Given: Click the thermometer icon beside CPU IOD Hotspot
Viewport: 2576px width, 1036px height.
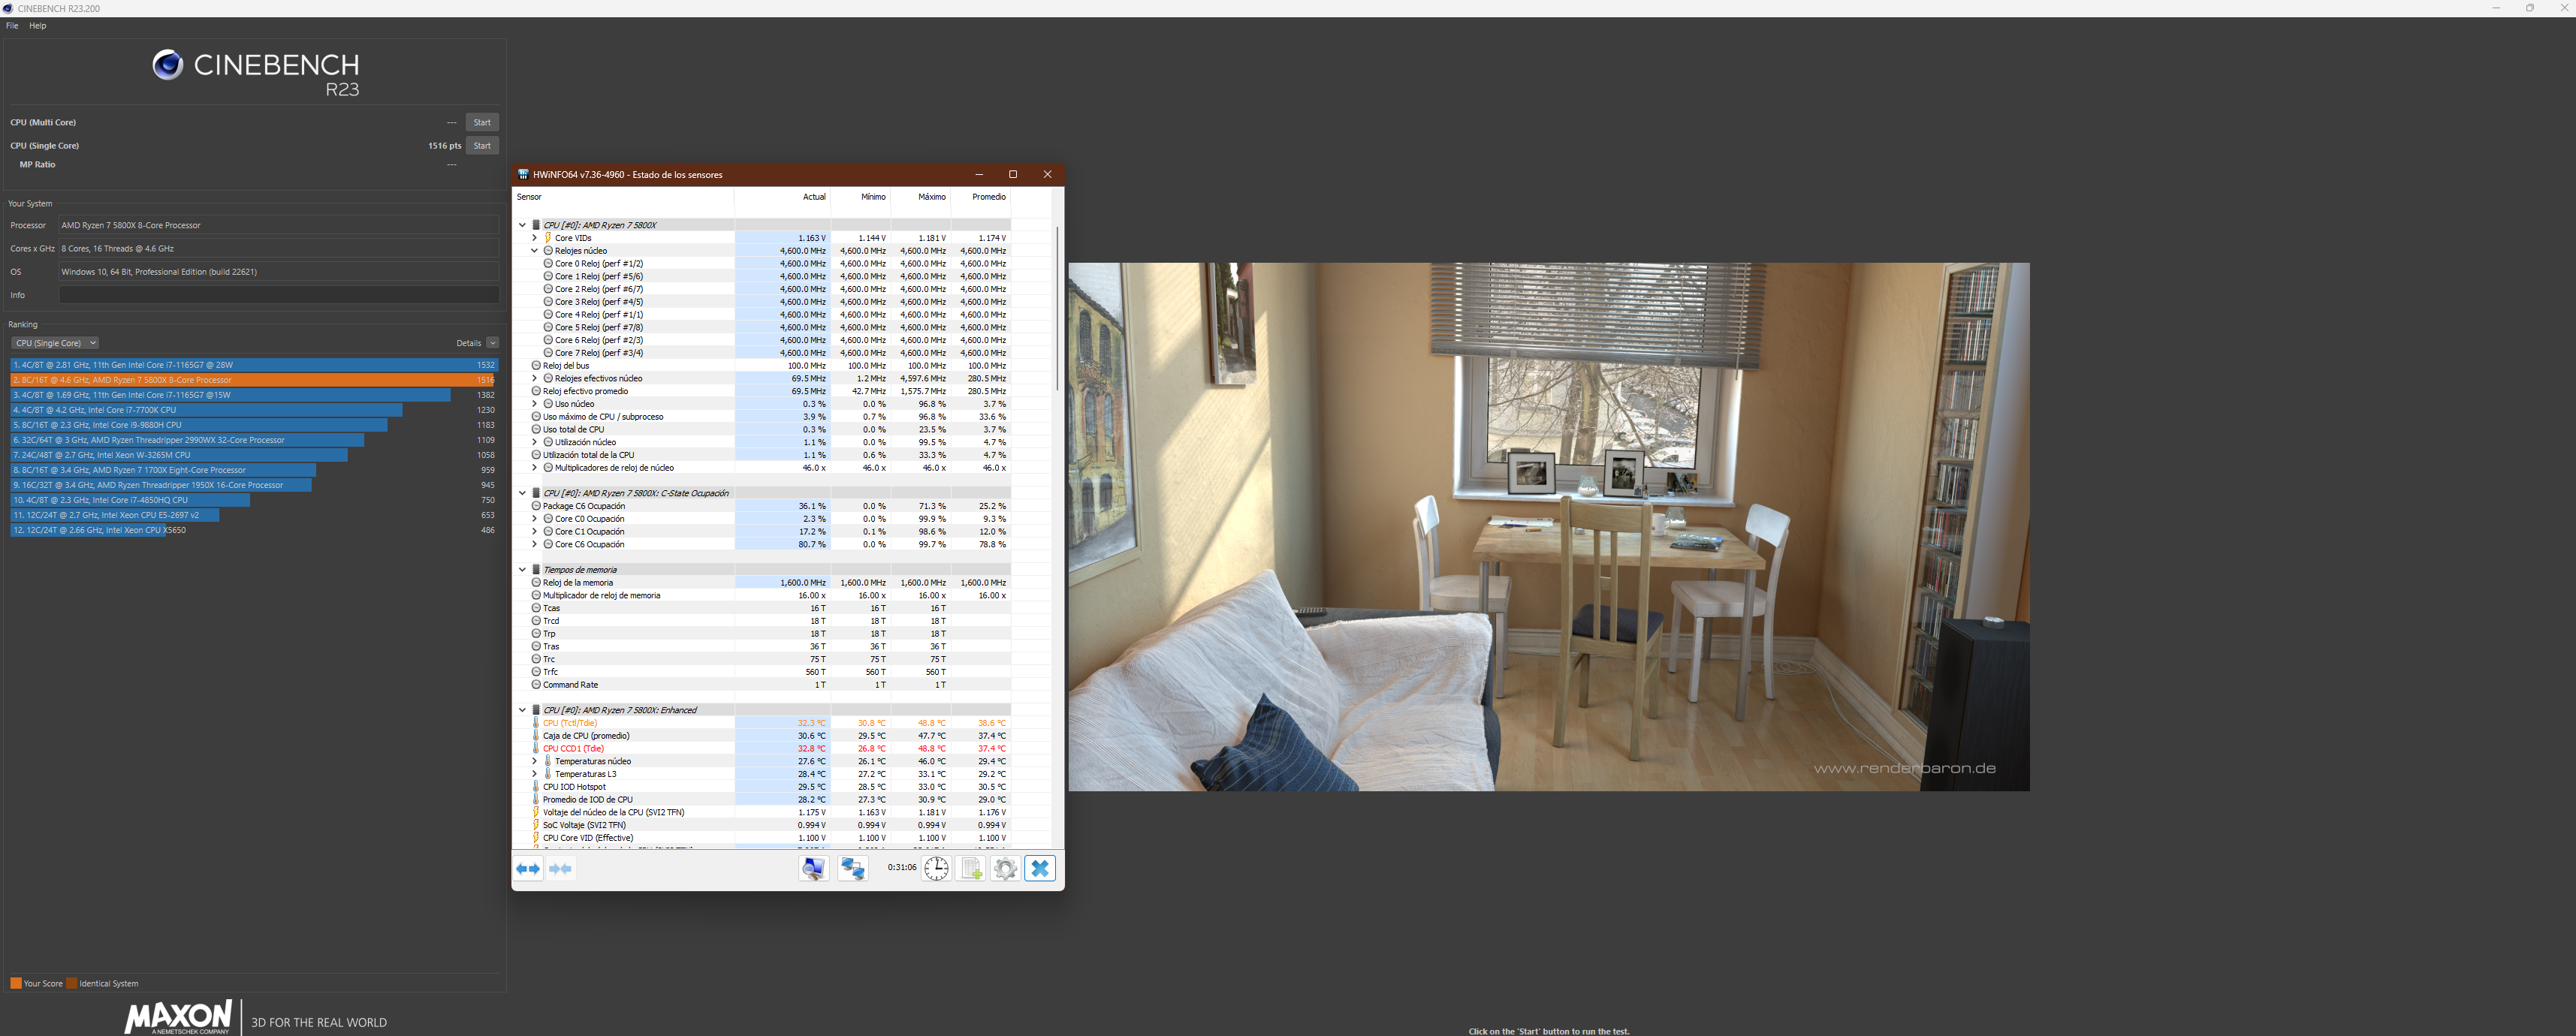Looking at the screenshot, I should pos(536,787).
